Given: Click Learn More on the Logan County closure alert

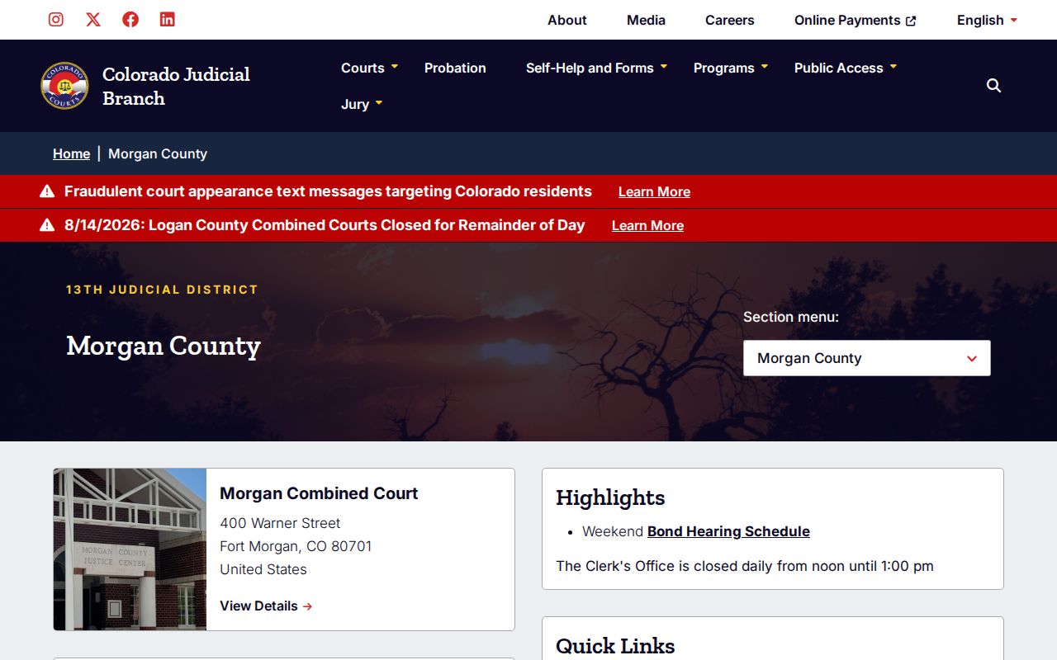Looking at the screenshot, I should 647,225.
